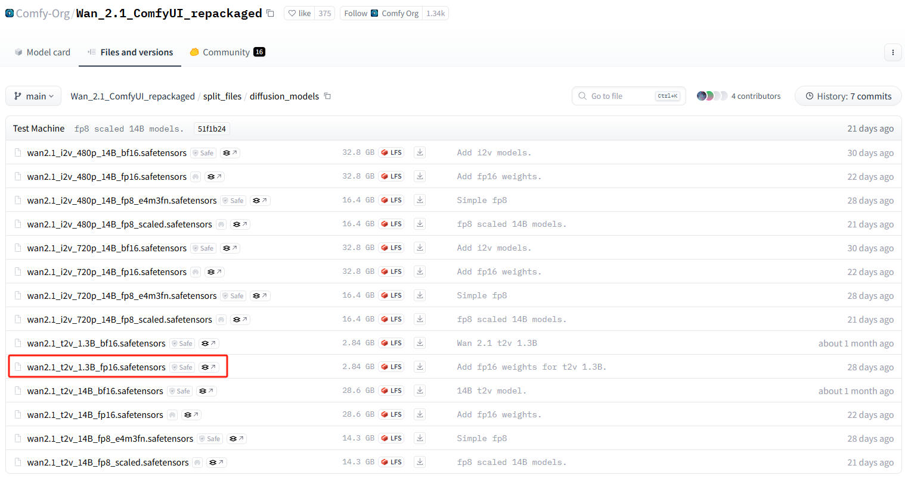Open the Community tab

tap(226, 52)
